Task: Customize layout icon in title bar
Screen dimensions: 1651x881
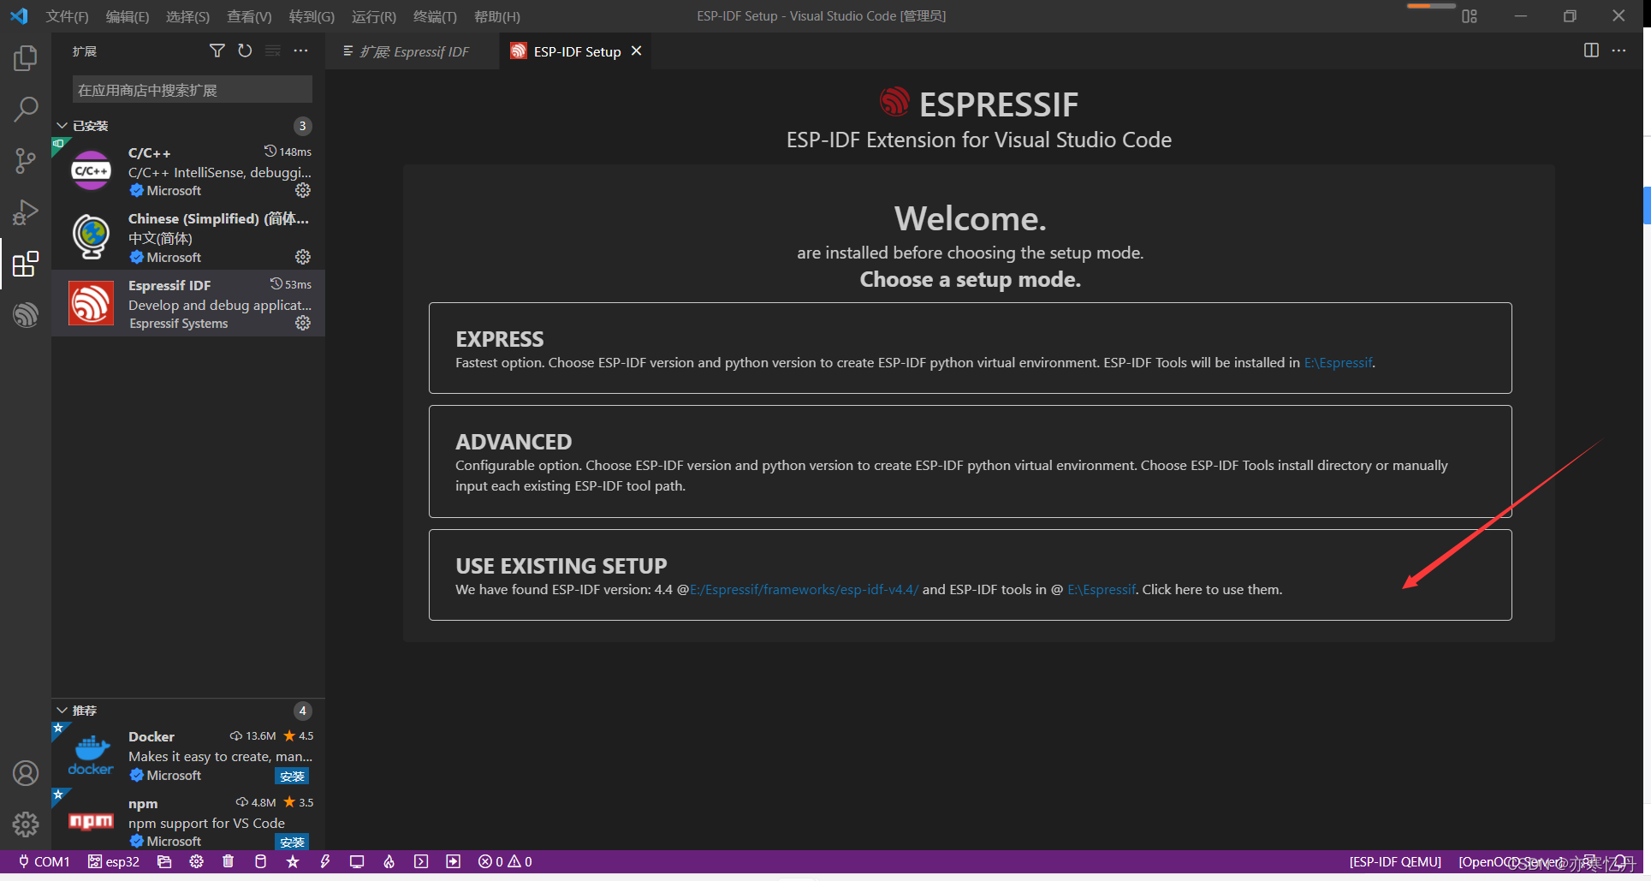Action: 1470,16
